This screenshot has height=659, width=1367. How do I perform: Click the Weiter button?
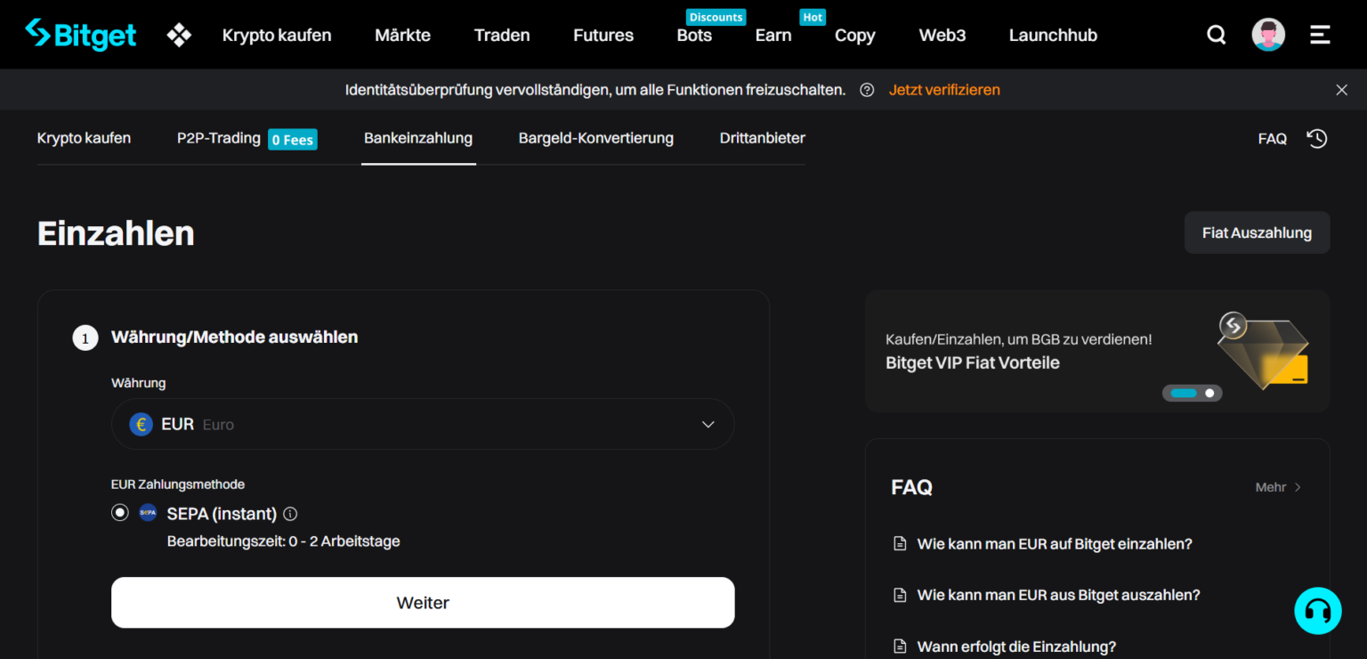tap(423, 602)
